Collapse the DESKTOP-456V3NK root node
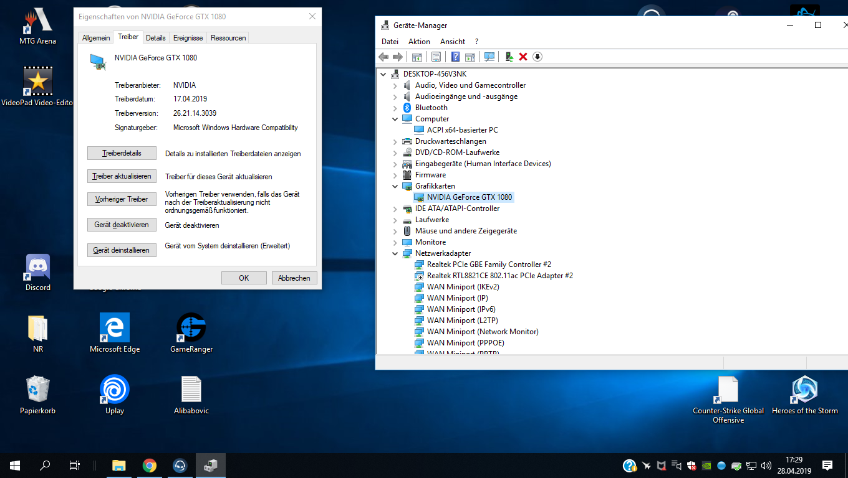Viewport: 848px width, 478px height. pos(383,74)
